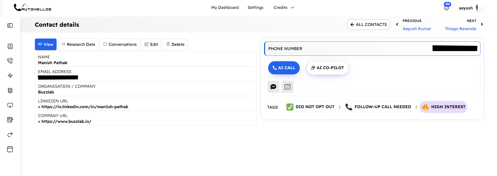Click the Delete contact button
Screen dimensions: 497x176
pyautogui.click(x=175, y=44)
